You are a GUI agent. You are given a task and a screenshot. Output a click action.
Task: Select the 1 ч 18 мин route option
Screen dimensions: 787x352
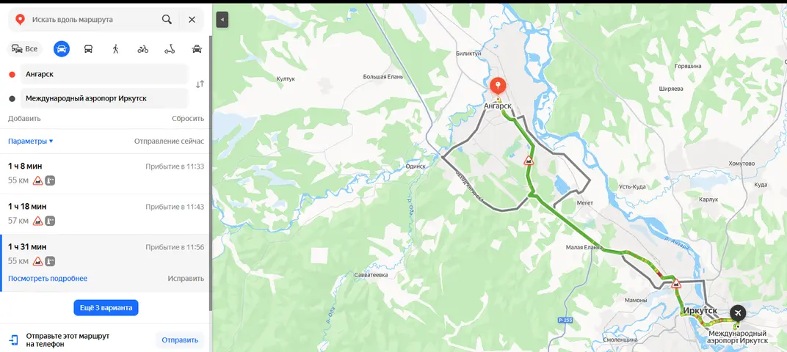[x=106, y=214]
